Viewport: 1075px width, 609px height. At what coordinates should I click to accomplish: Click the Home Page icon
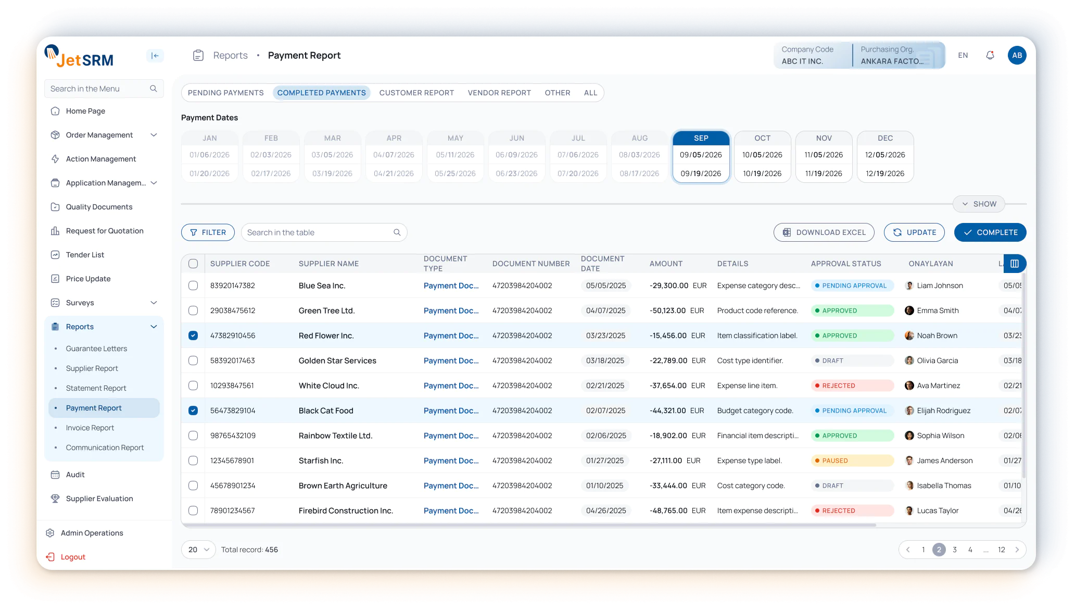point(56,111)
